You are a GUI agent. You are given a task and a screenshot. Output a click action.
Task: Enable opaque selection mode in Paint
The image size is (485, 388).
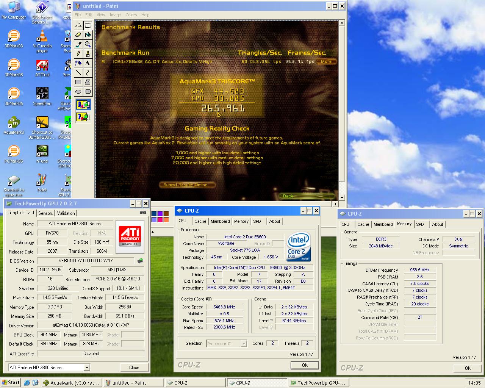point(83,105)
